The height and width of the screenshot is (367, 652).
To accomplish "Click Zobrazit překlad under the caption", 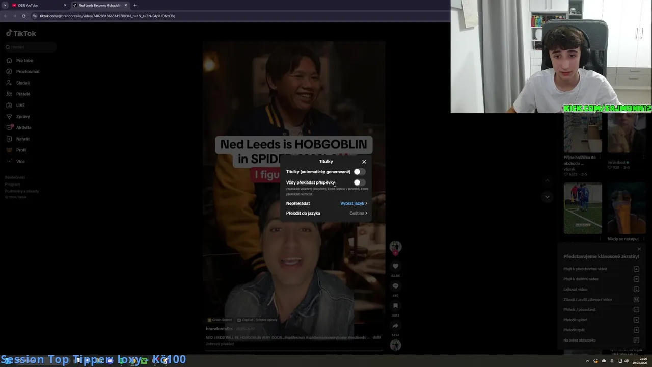I will [220, 344].
